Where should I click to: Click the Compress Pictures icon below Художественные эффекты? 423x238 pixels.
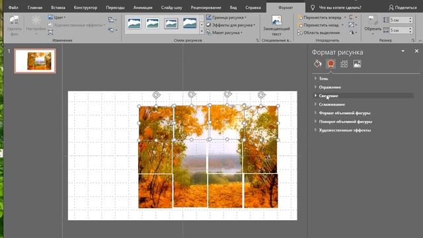pos(50,32)
